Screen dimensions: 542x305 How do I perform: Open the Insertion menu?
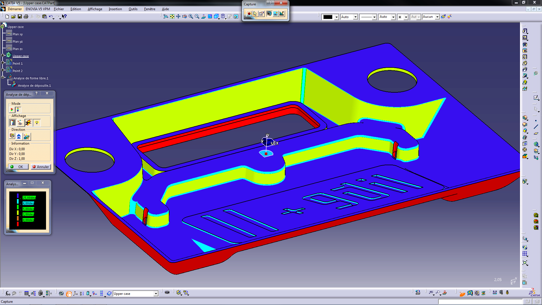115,9
